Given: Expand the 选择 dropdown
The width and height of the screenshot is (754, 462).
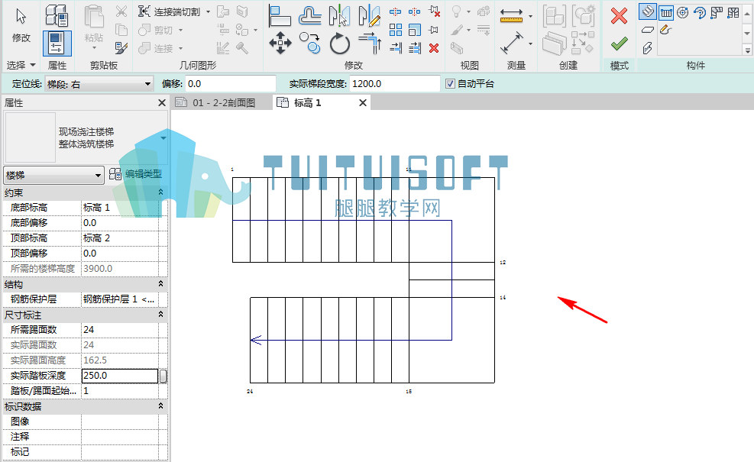Looking at the screenshot, I should (21, 65).
